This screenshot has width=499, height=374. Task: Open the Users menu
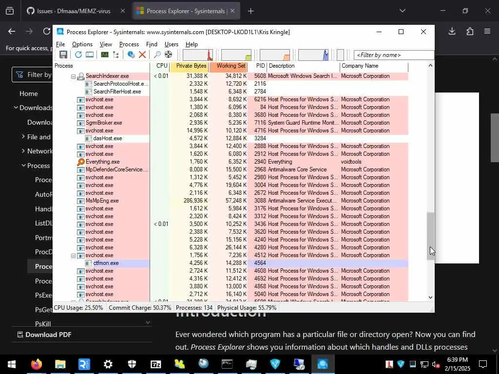coord(171,44)
